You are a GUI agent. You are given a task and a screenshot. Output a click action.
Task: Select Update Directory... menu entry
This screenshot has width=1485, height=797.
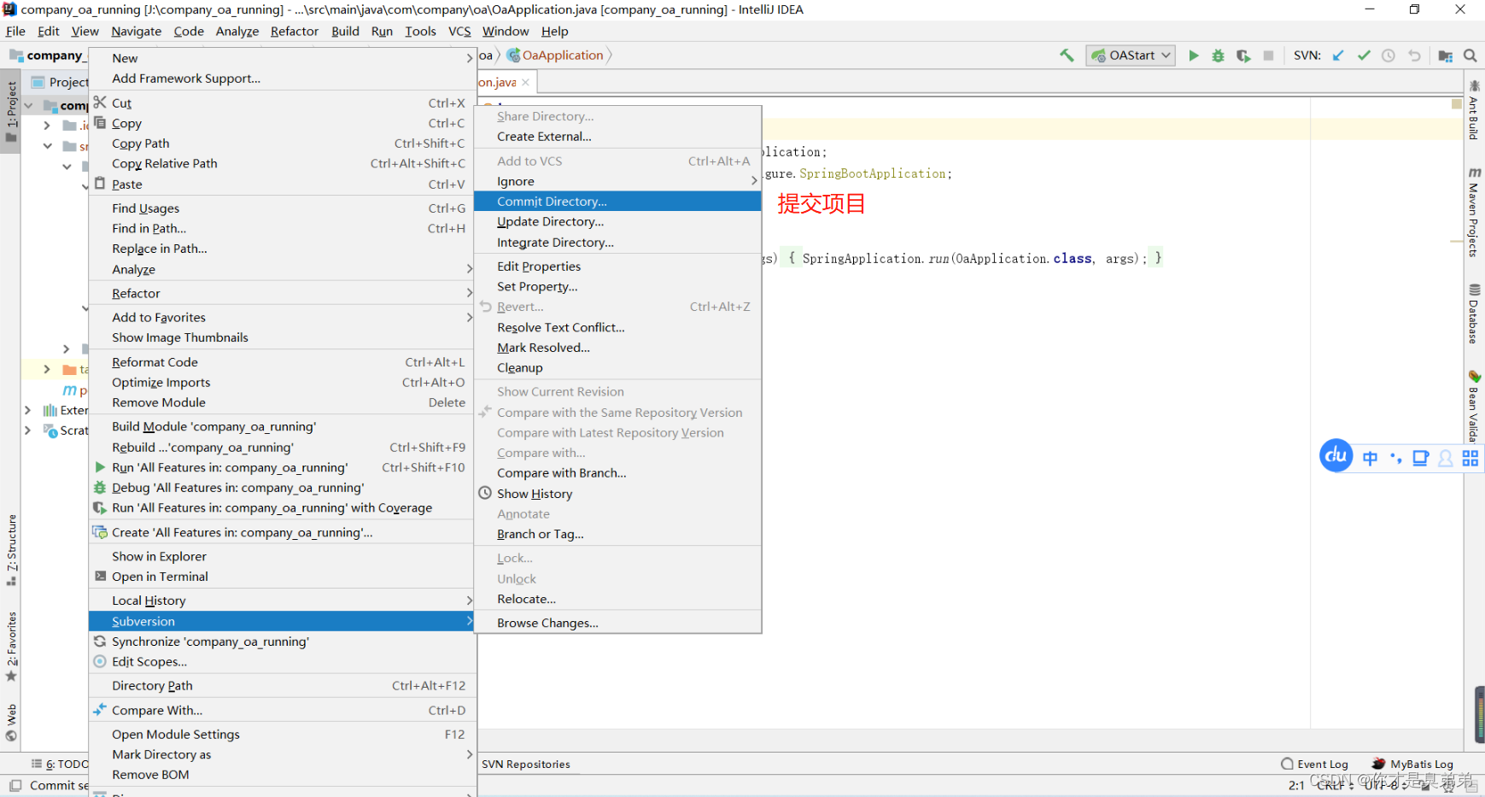[617, 221]
